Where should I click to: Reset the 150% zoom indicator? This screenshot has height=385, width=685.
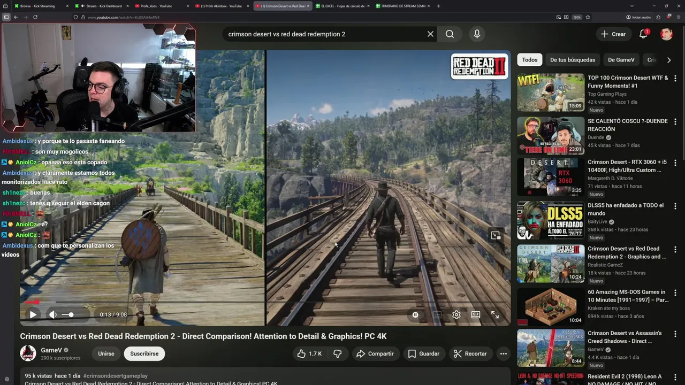pyautogui.click(x=577, y=17)
